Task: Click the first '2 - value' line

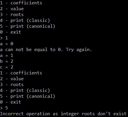Action: coord(12,9)
